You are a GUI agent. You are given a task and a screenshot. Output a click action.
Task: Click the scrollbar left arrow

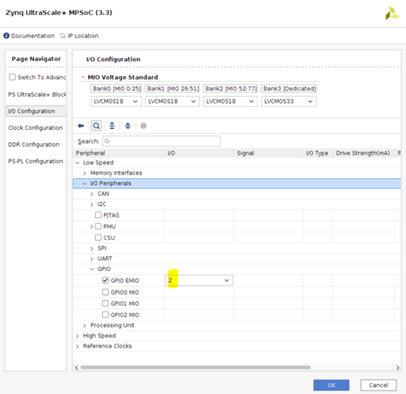(77, 368)
